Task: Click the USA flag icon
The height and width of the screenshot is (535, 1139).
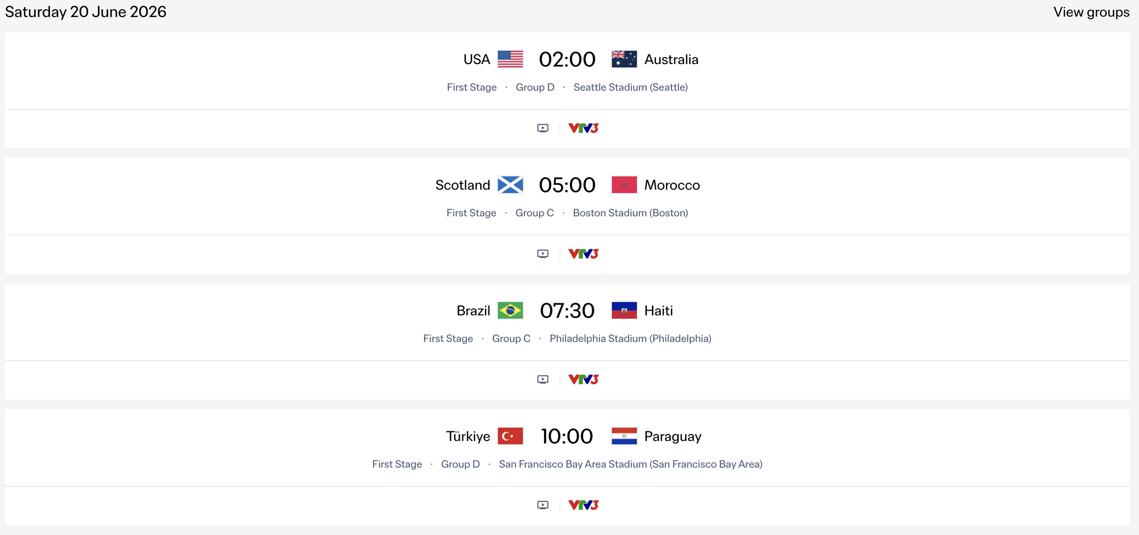Action: click(x=510, y=58)
